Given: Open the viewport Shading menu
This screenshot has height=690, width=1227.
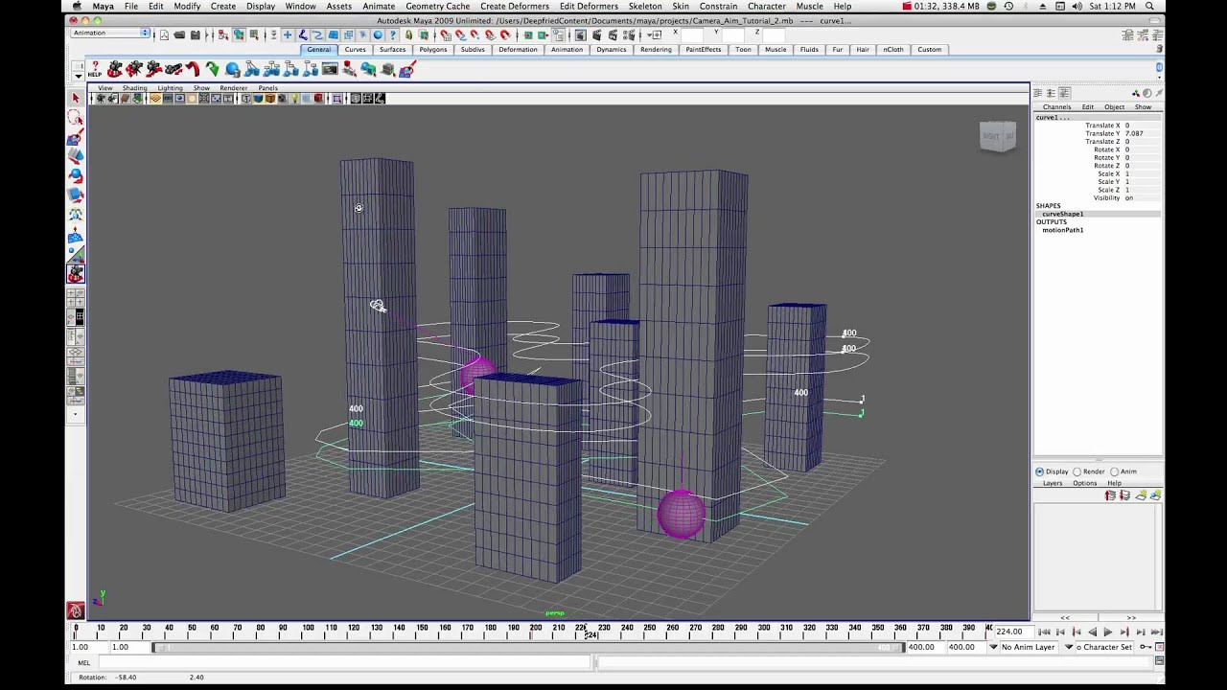Looking at the screenshot, I should click(134, 88).
